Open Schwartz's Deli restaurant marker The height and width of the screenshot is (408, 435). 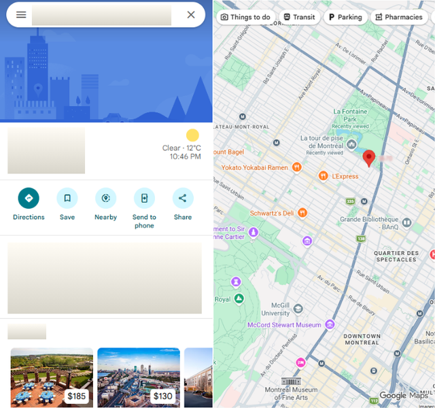[x=302, y=213]
